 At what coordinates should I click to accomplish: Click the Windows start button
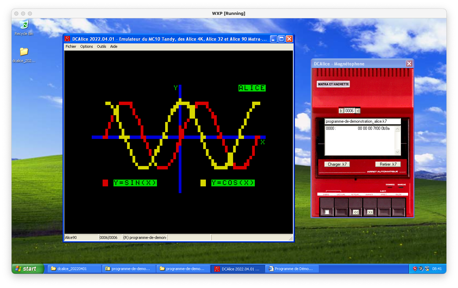tap(28, 269)
